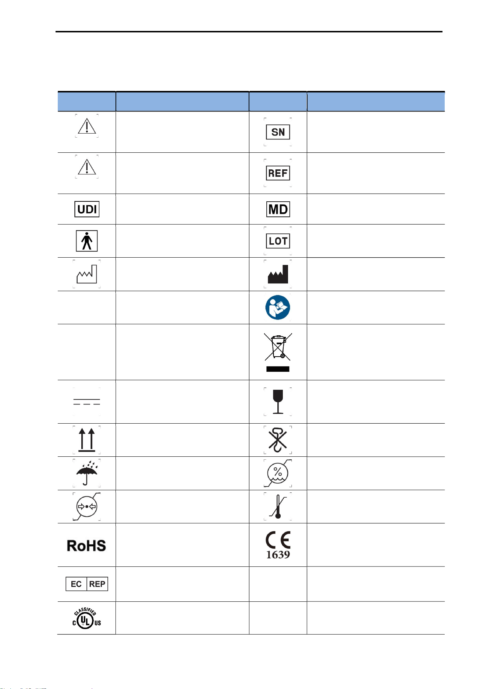Select the REF catalogue number symbol
This screenshot has height=689, width=487.
[x=278, y=173]
